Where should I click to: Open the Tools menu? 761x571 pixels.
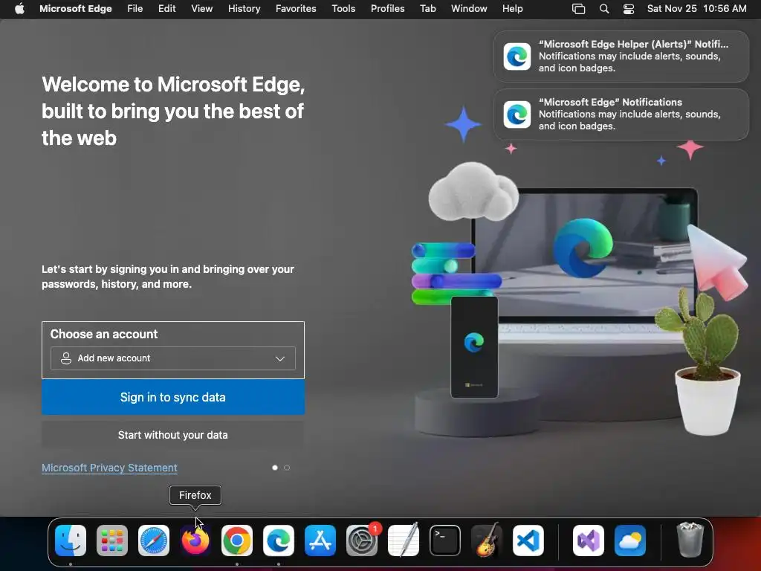coord(343,8)
